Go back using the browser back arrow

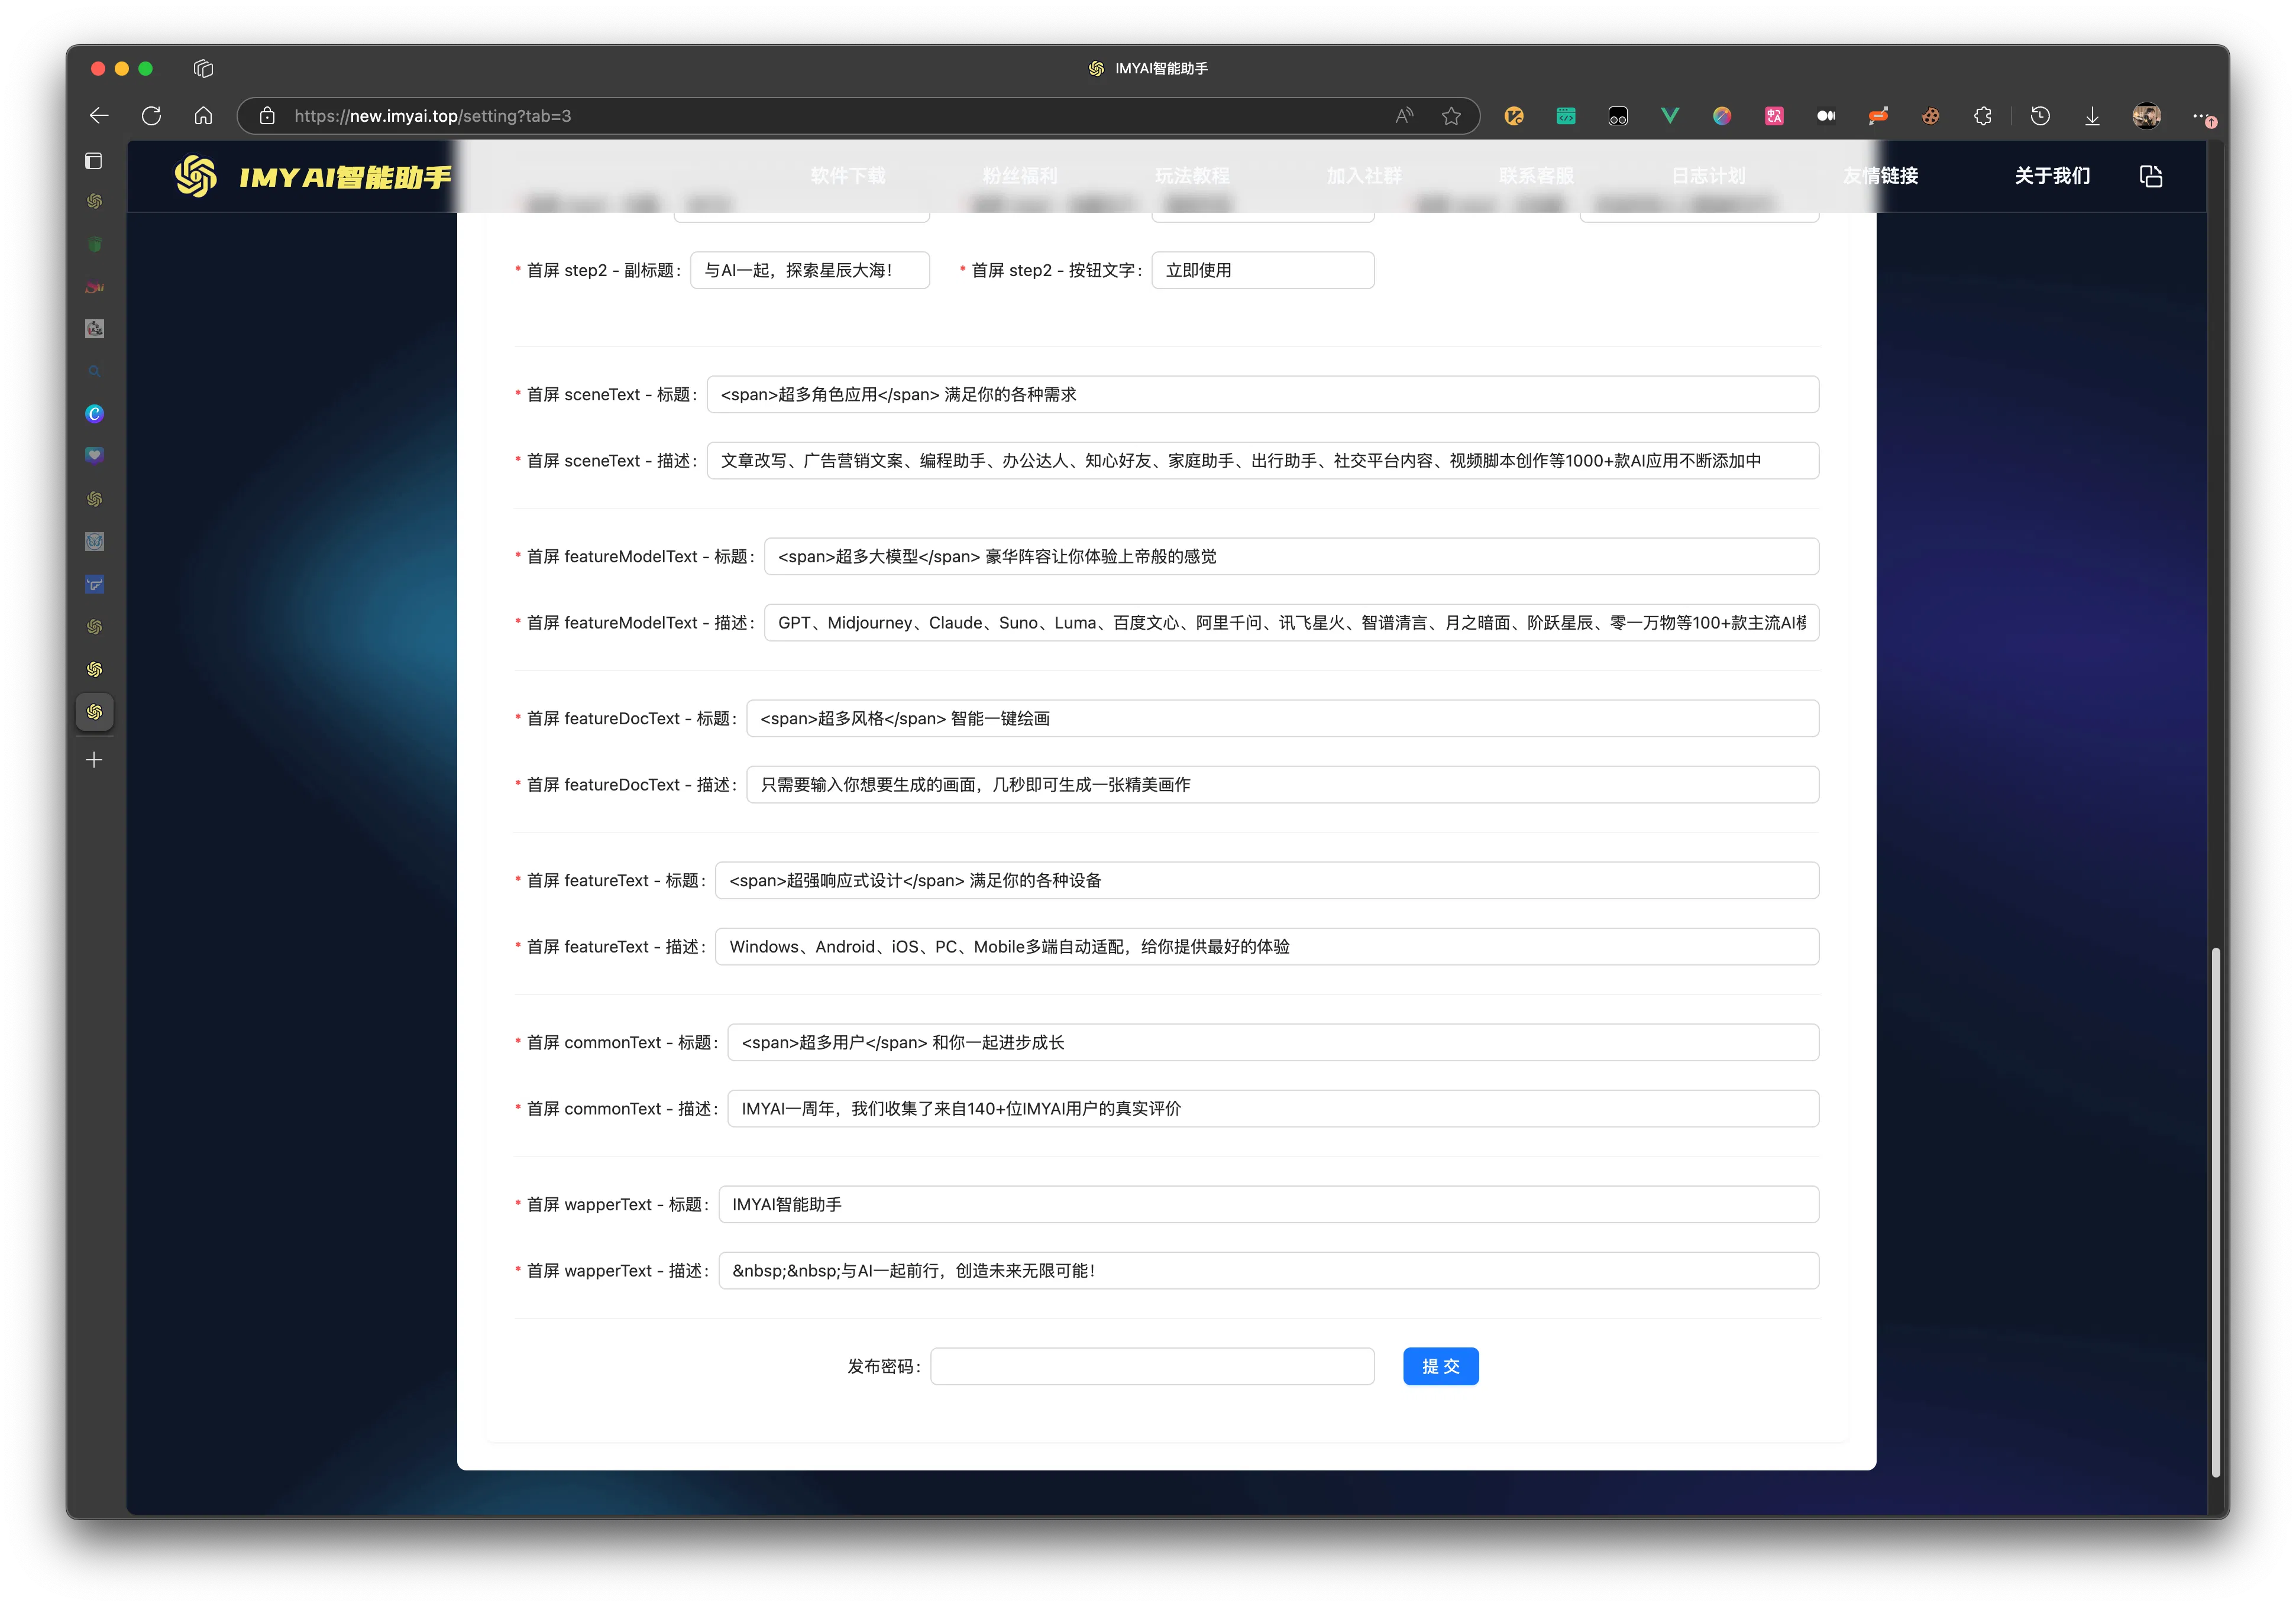(x=99, y=116)
